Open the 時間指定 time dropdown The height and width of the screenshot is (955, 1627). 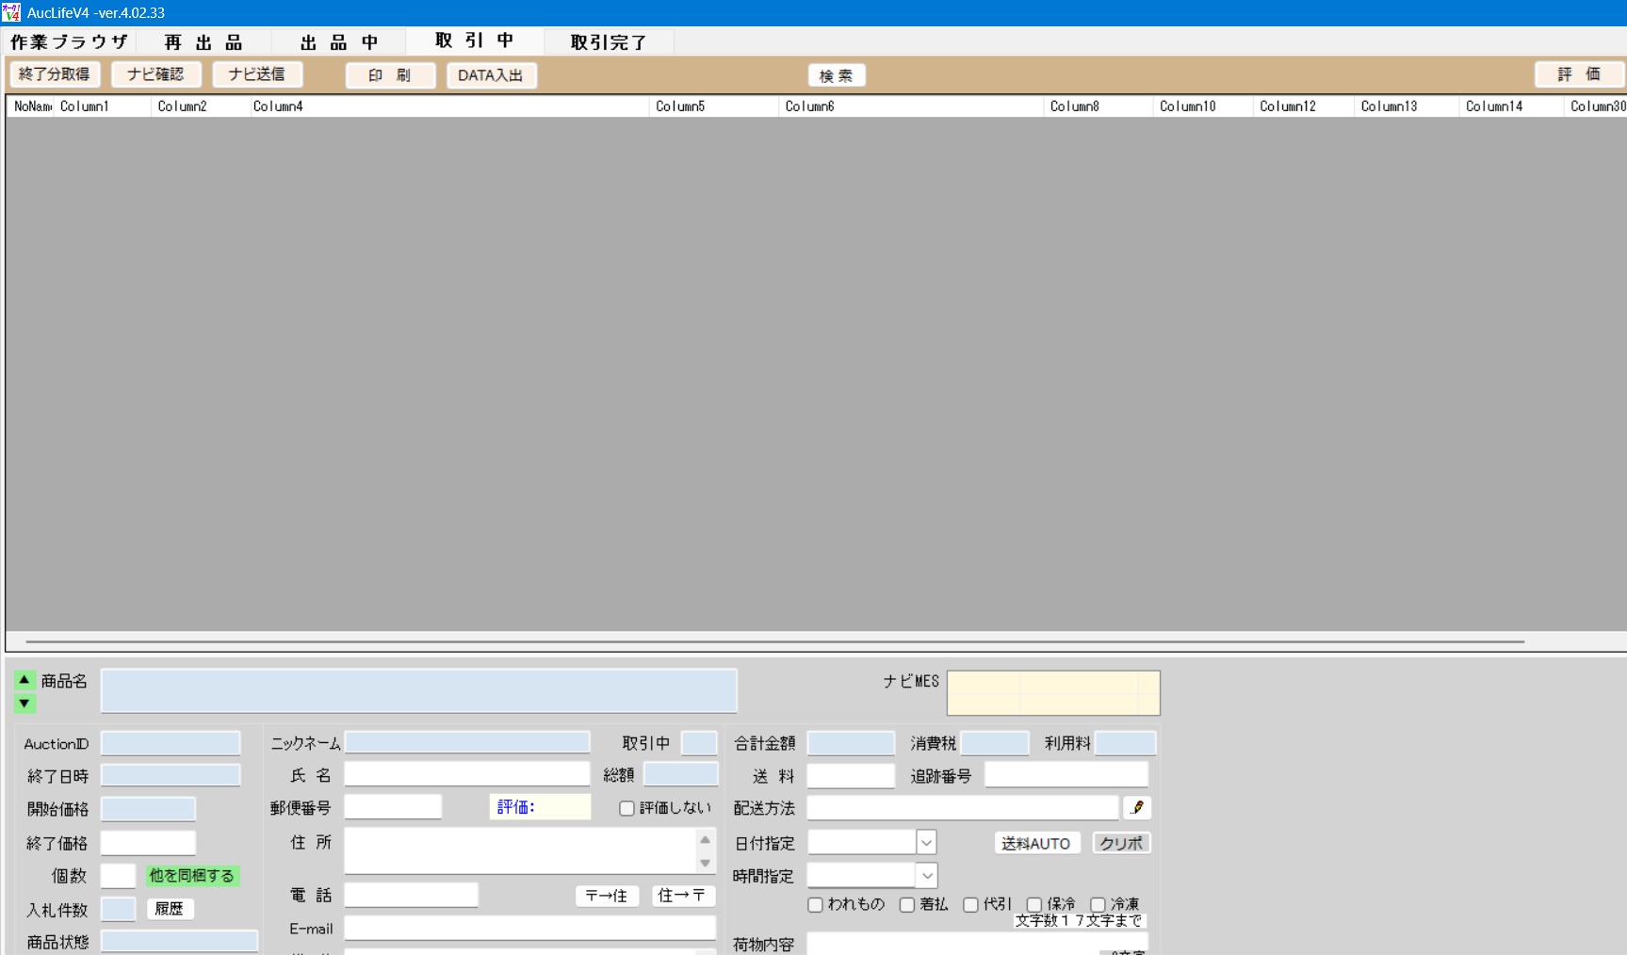pos(926,876)
